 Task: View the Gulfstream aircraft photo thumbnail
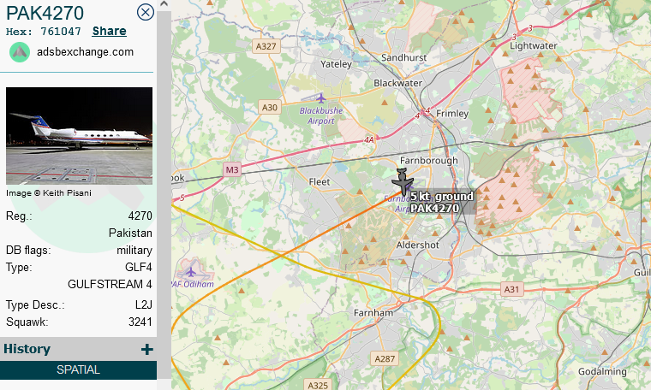click(x=79, y=135)
